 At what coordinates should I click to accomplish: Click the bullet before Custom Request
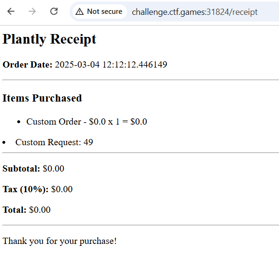(x=4, y=142)
